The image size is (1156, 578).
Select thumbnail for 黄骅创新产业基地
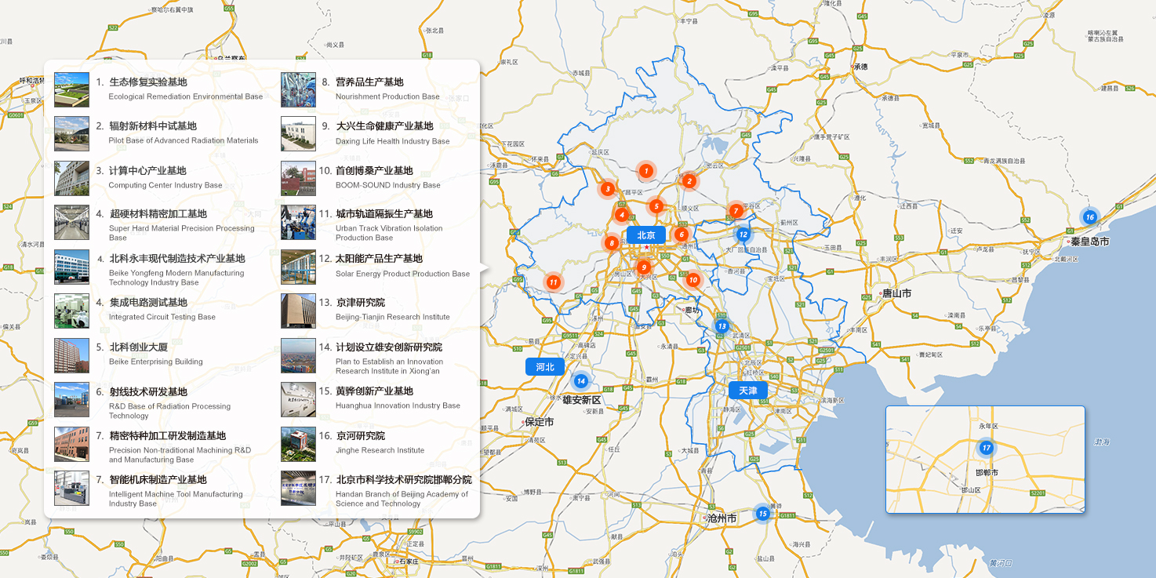point(298,400)
